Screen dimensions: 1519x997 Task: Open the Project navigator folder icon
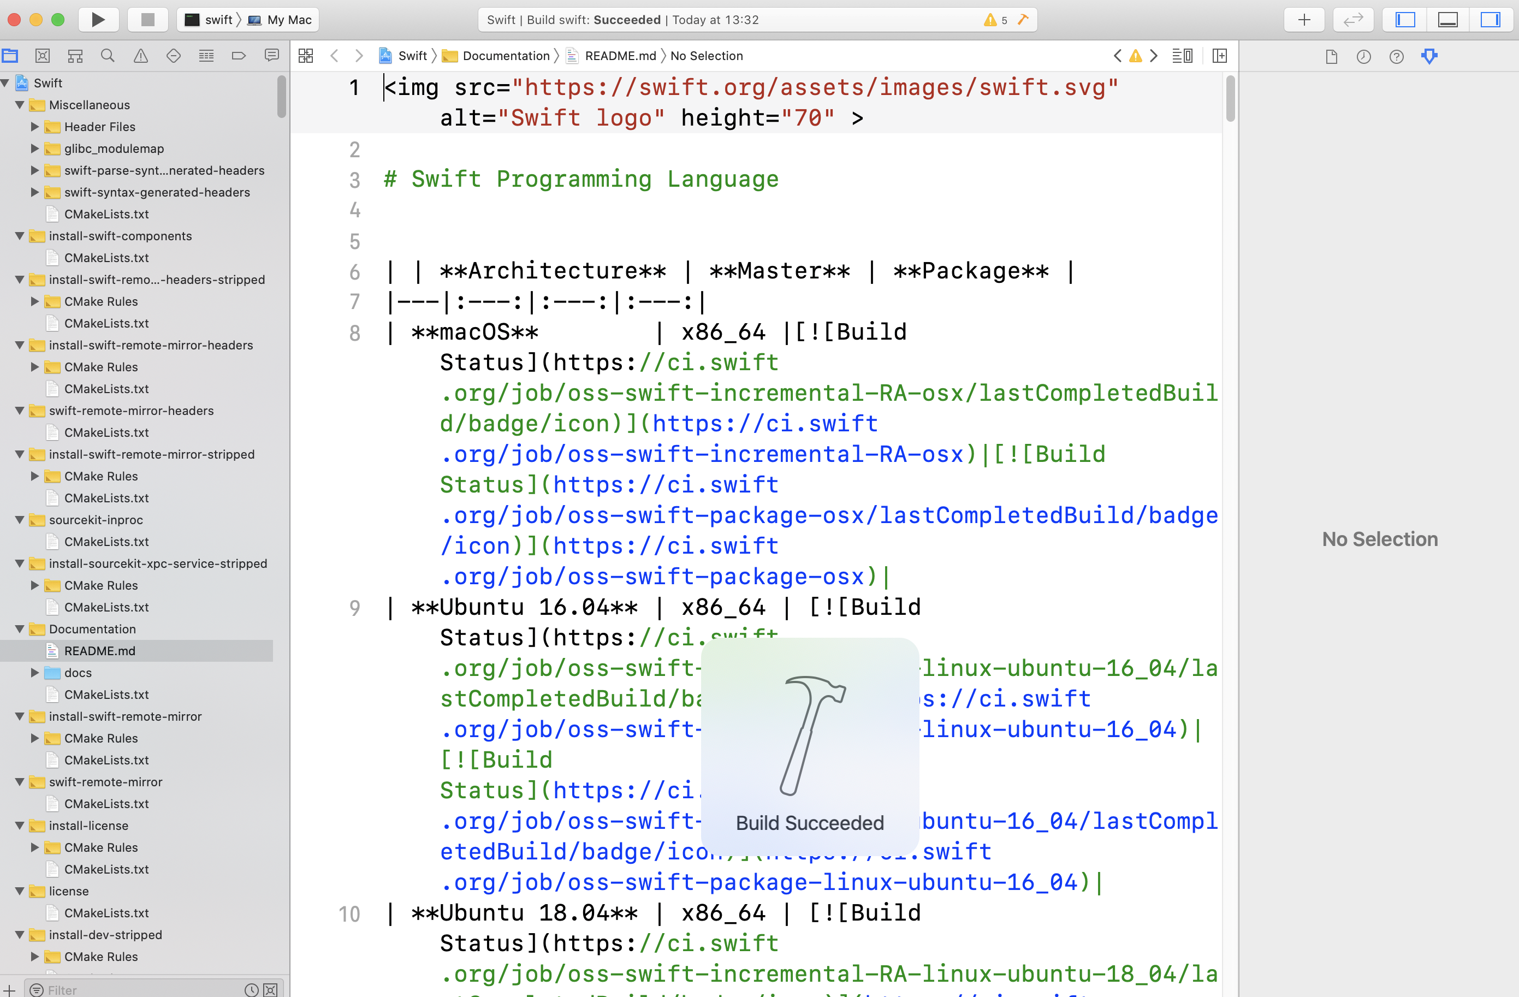pos(10,56)
